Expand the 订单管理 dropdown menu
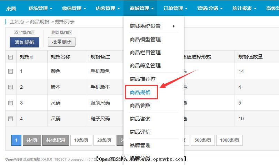Viewport: 279px width, 165px height. (175, 8)
